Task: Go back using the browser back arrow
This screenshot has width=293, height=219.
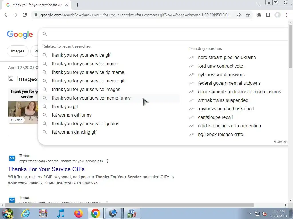Action: 6,15
